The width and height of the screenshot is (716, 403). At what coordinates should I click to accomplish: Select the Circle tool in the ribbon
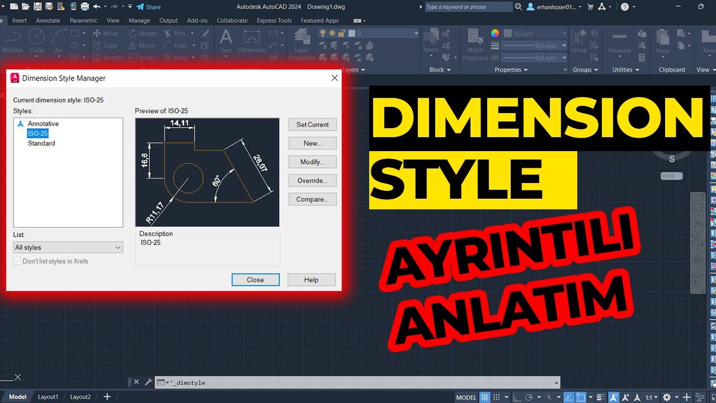(x=36, y=40)
